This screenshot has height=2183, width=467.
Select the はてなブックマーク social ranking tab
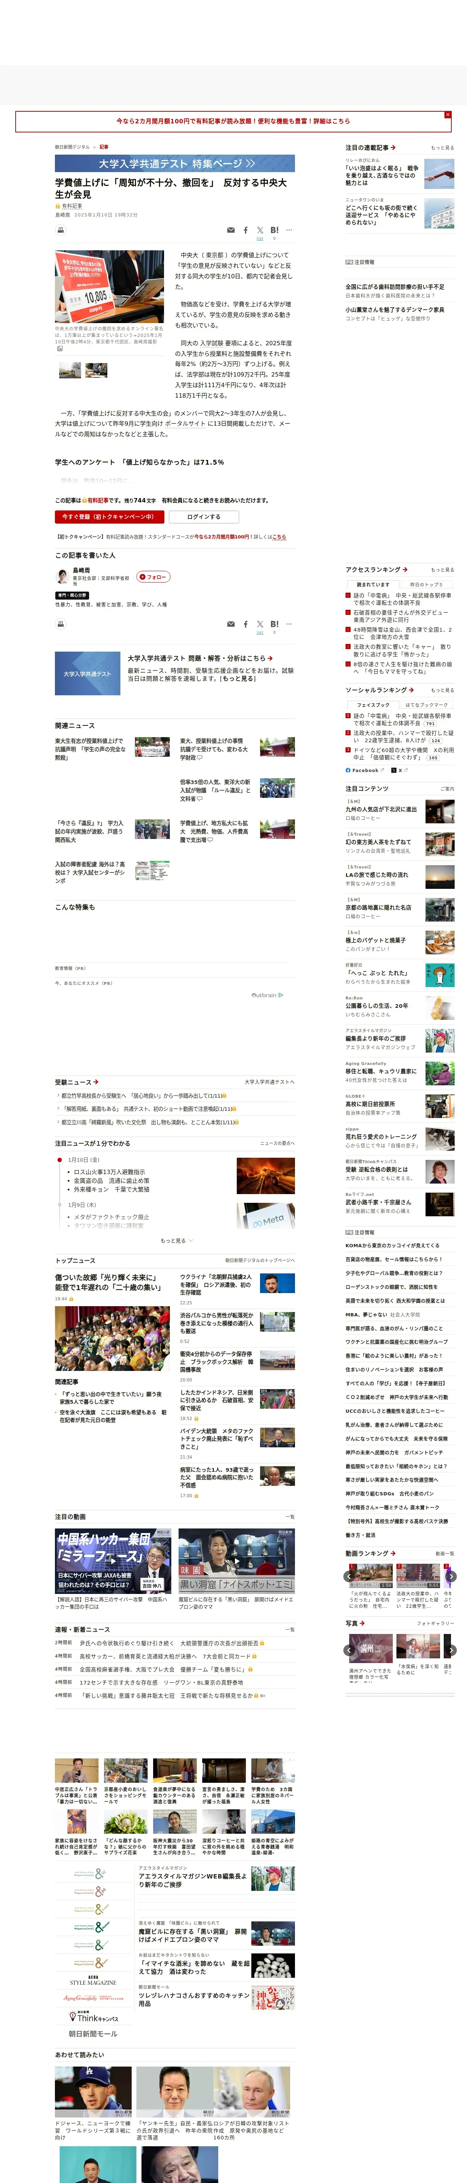pos(426,704)
